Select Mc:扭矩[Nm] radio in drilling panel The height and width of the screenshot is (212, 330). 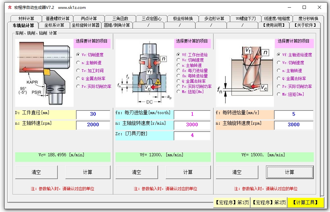click(279, 94)
